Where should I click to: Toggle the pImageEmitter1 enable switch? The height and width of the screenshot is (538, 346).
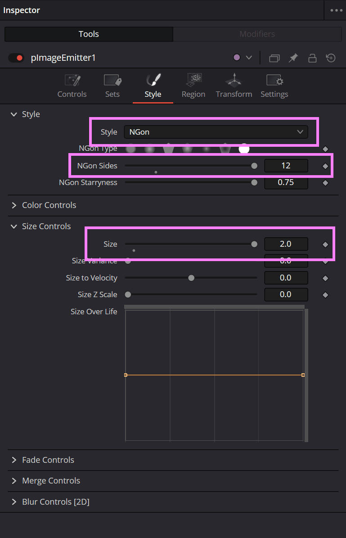[x=16, y=58]
